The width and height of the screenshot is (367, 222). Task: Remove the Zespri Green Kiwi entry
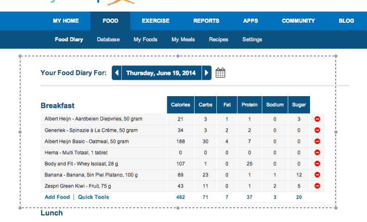coord(317,186)
